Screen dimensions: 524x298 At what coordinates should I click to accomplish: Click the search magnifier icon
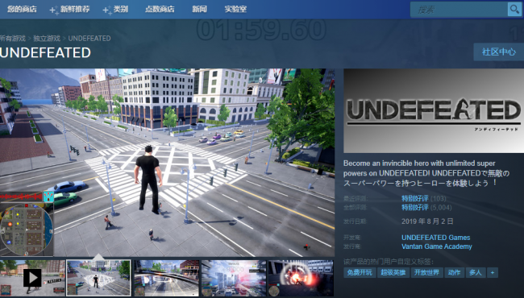[514, 10]
